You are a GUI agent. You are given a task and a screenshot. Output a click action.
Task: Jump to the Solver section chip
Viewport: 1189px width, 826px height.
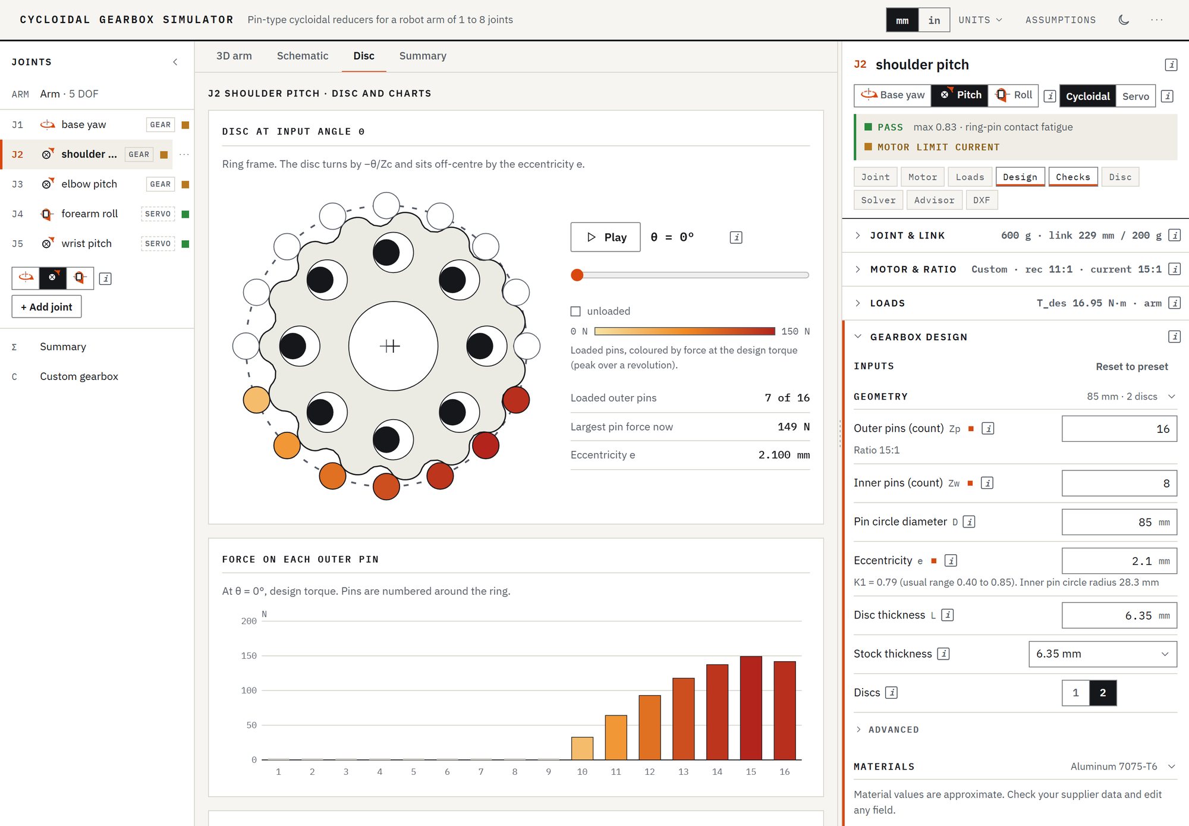[878, 200]
